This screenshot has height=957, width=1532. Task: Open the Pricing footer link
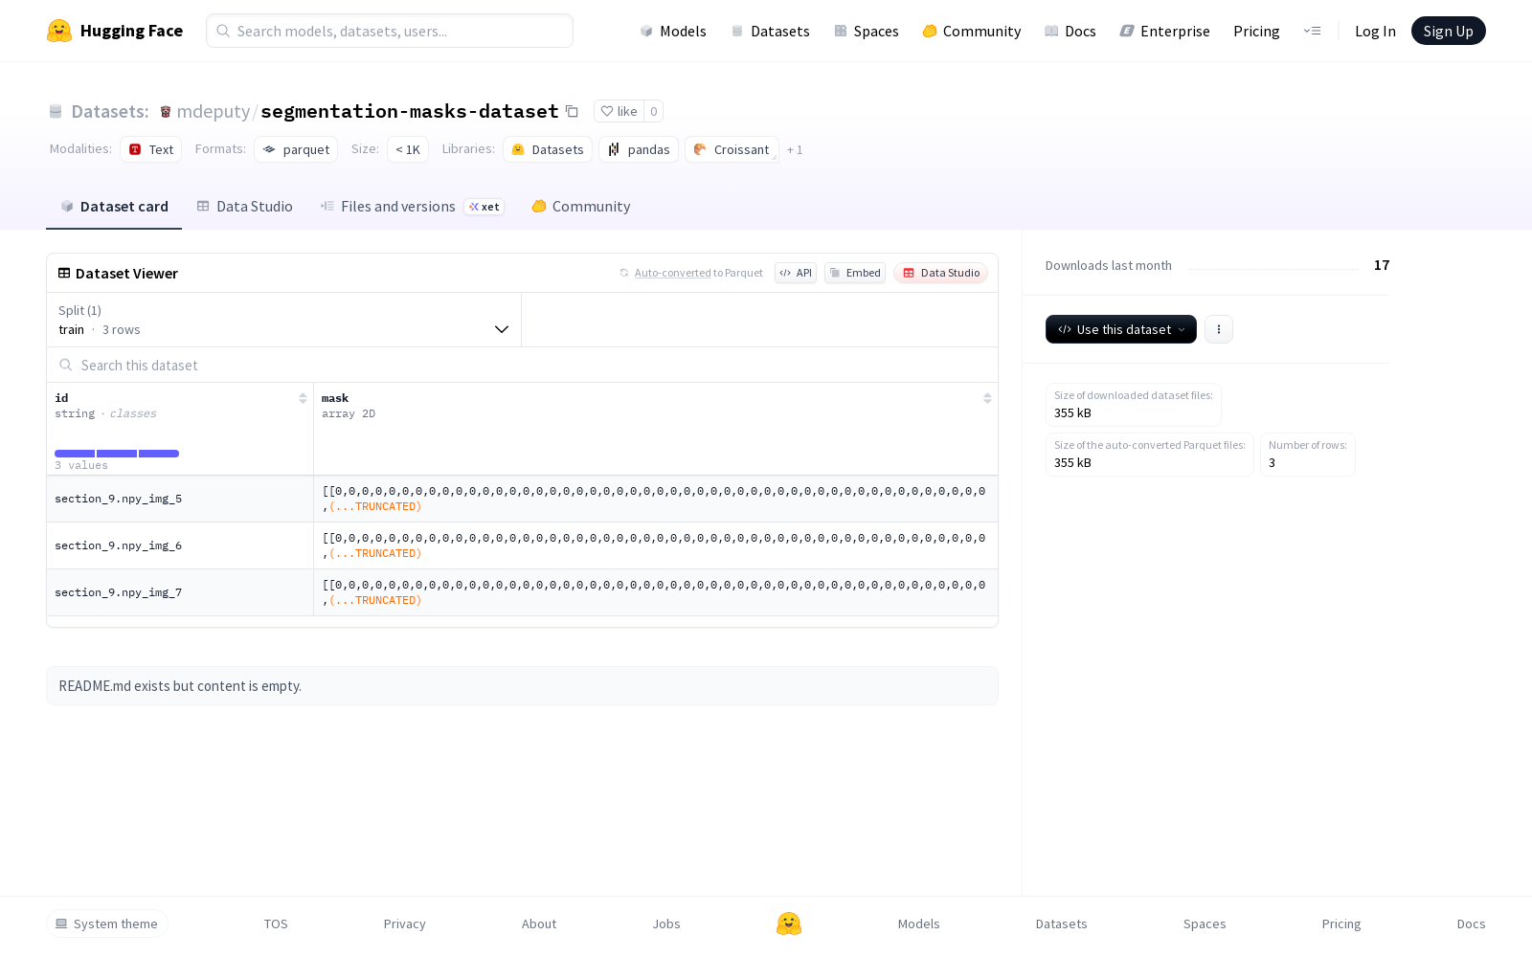click(1341, 924)
